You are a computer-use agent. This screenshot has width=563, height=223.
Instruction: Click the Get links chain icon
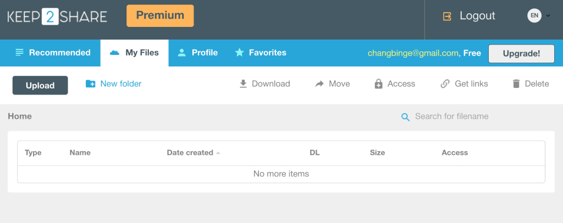click(445, 84)
